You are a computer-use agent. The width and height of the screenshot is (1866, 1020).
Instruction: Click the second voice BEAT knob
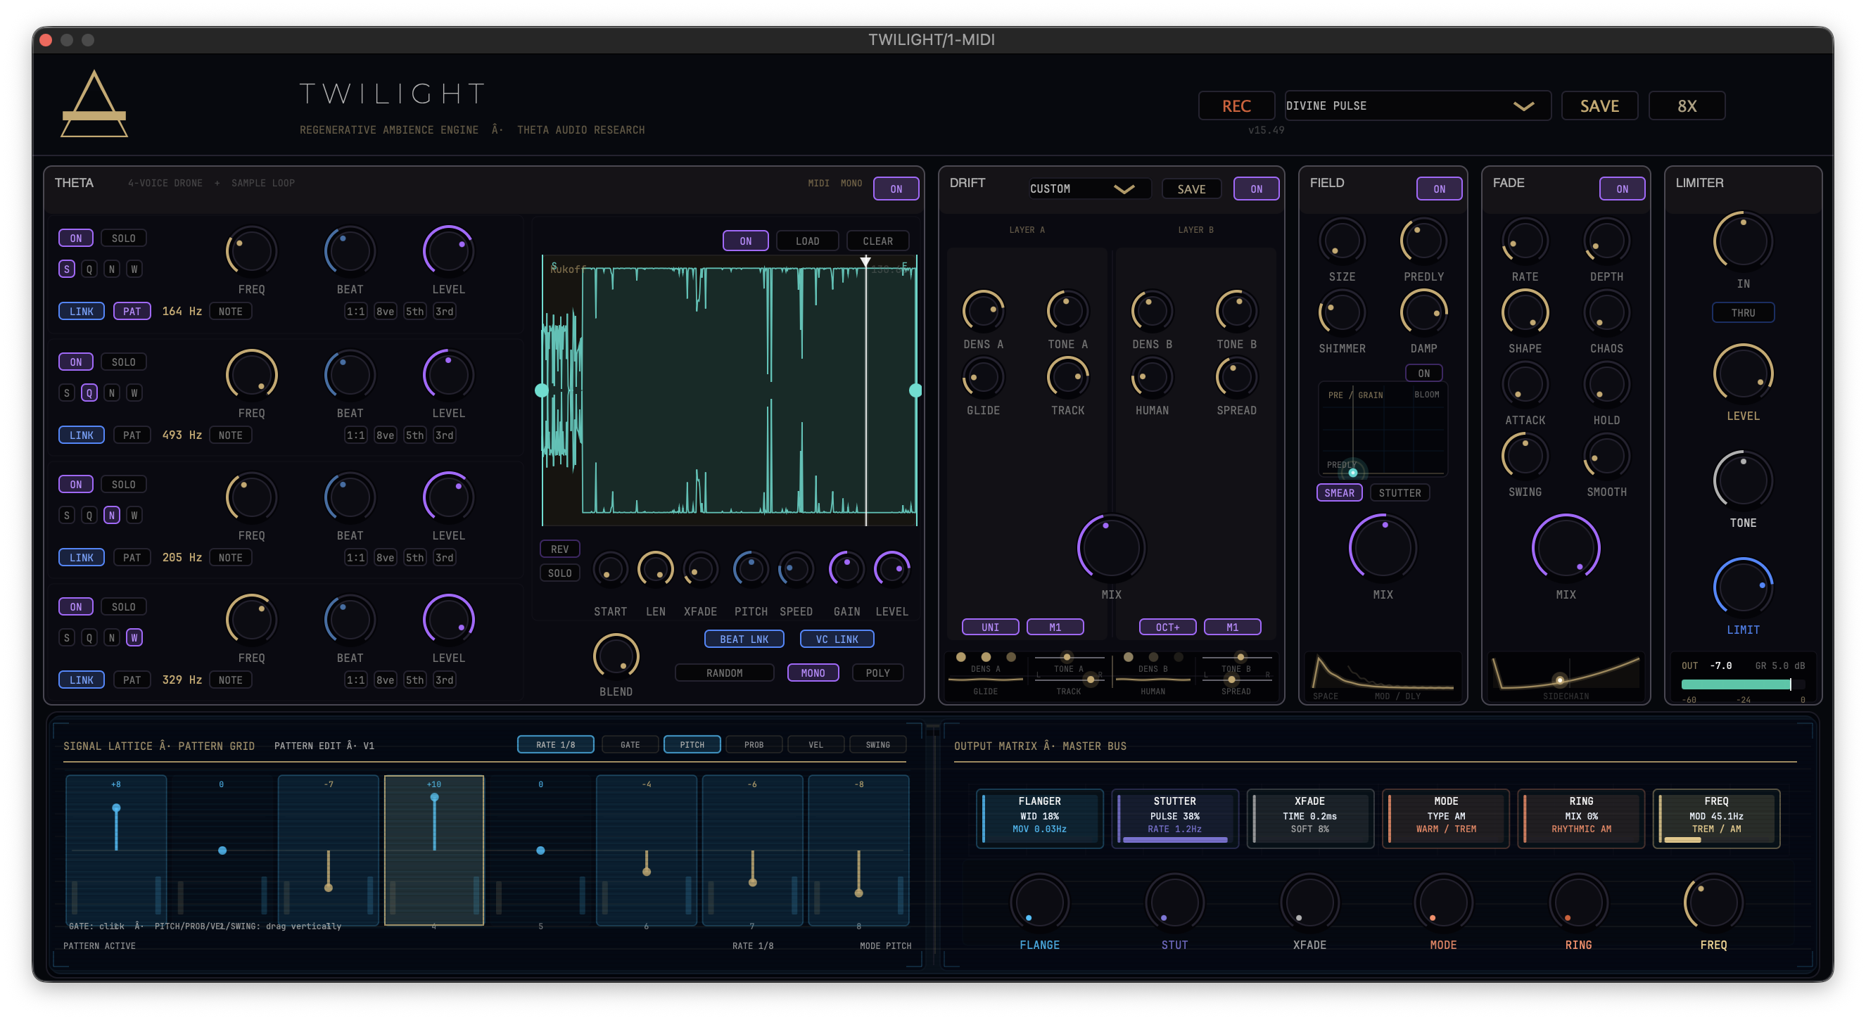[x=350, y=376]
